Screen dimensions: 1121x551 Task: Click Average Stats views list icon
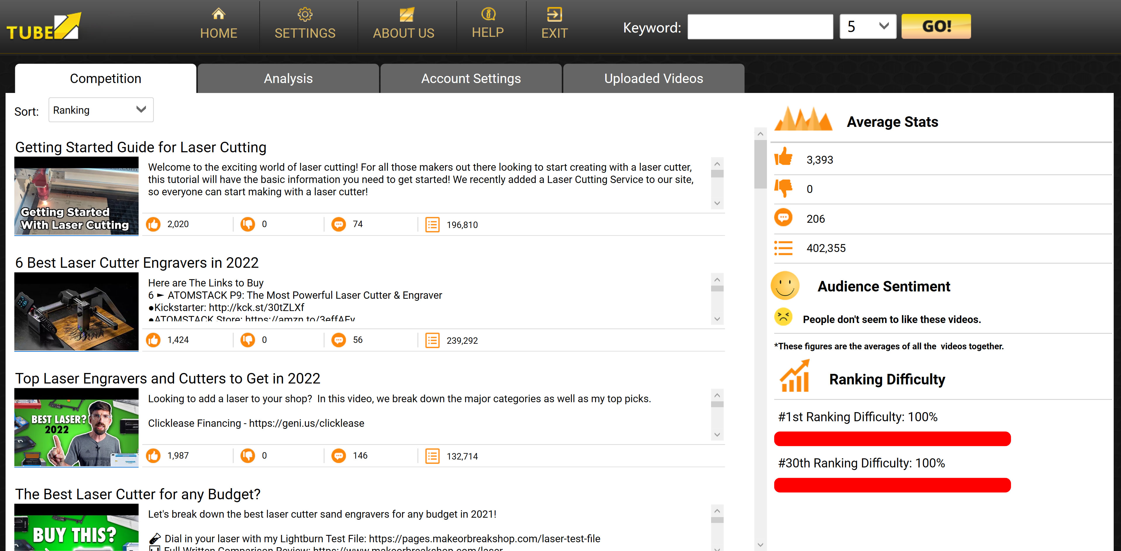pos(783,248)
